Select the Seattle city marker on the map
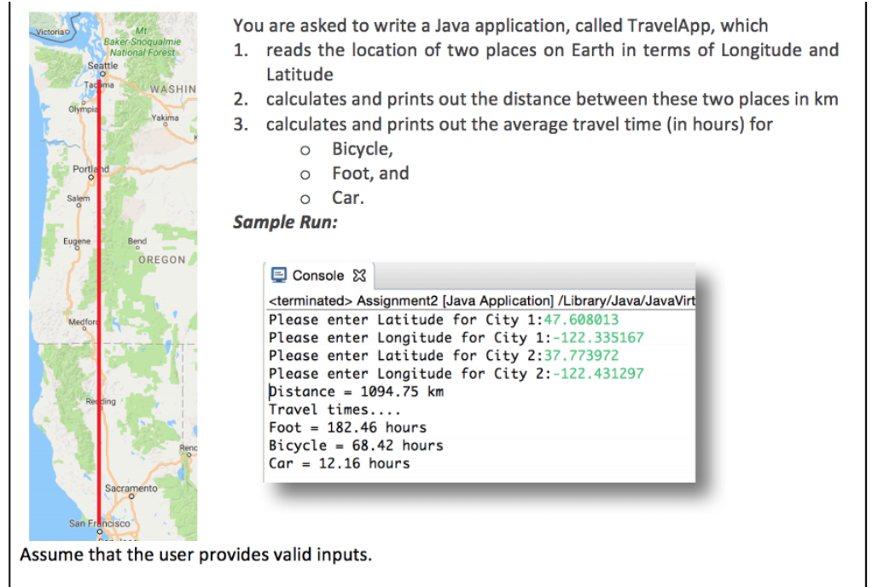The image size is (872, 587). pyautogui.click(x=102, y=73)
